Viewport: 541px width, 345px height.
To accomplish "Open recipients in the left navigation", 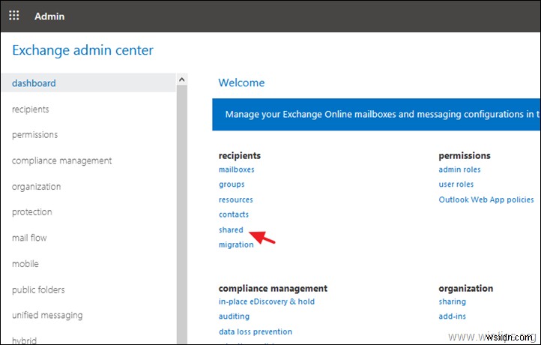I will pos(31,109).
